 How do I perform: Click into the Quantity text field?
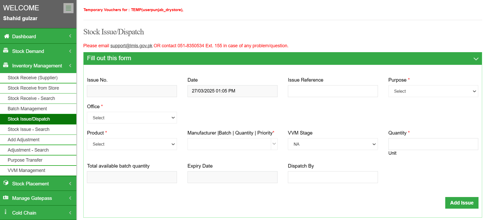tap(433, 144)
